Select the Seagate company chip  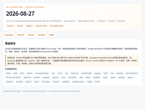[x=89, y=82]
